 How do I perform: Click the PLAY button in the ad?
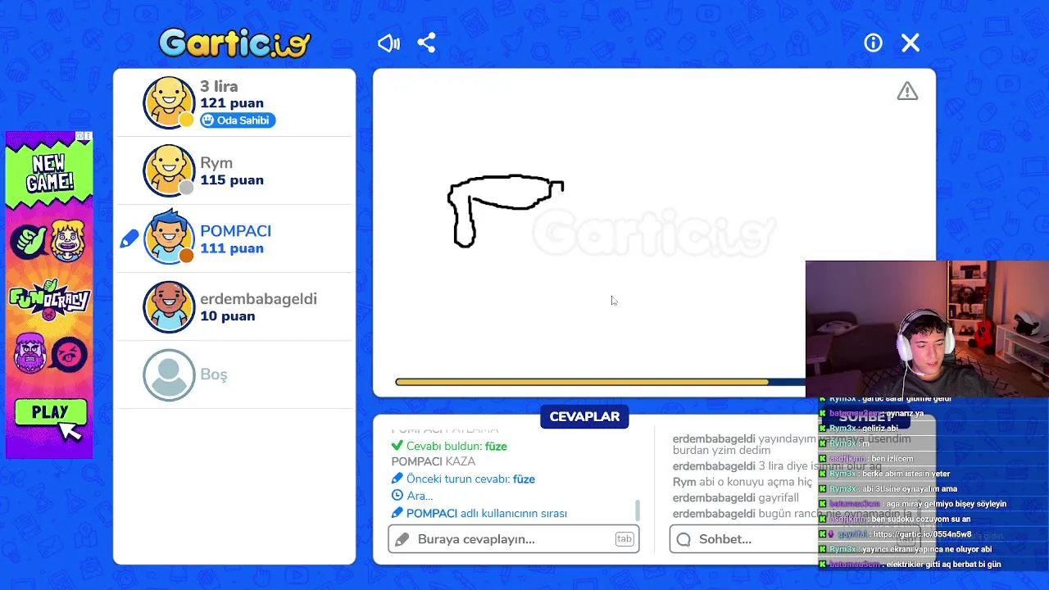coord(51,412)
